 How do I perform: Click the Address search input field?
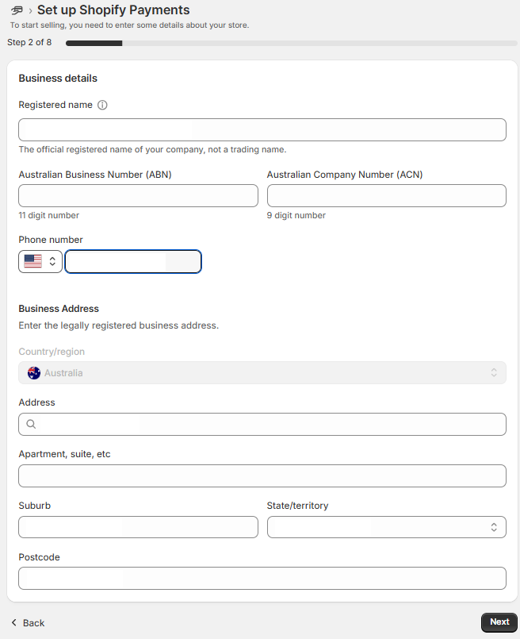click(262, 424)
